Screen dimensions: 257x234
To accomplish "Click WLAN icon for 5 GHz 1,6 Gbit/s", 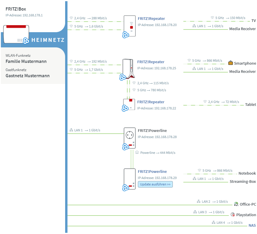I will coord(71,26).
